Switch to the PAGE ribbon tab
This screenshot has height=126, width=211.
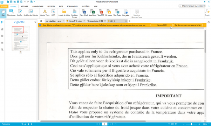61,6
